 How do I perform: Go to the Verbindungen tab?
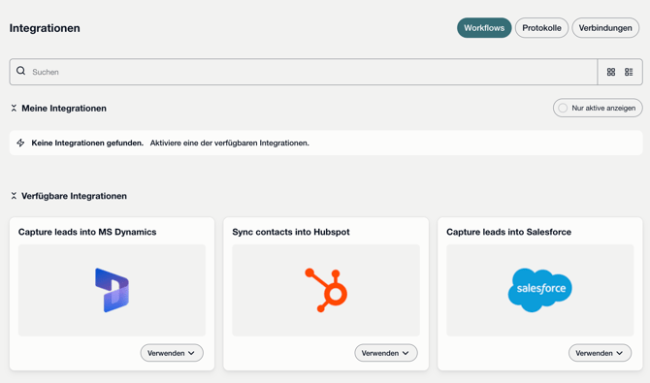pyautogui.click(x=605, y=28)
